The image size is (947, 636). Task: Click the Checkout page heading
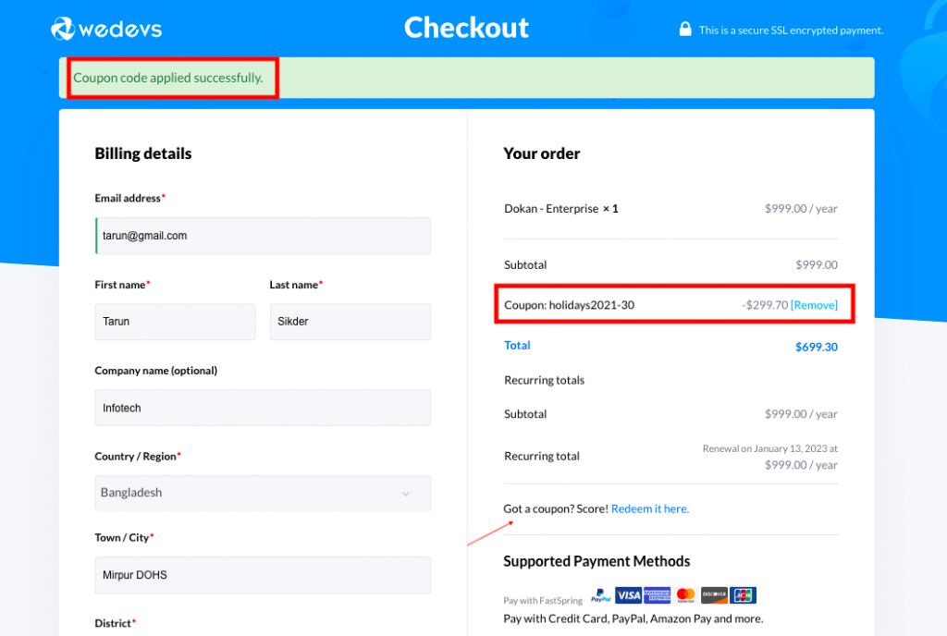point(466,28)
